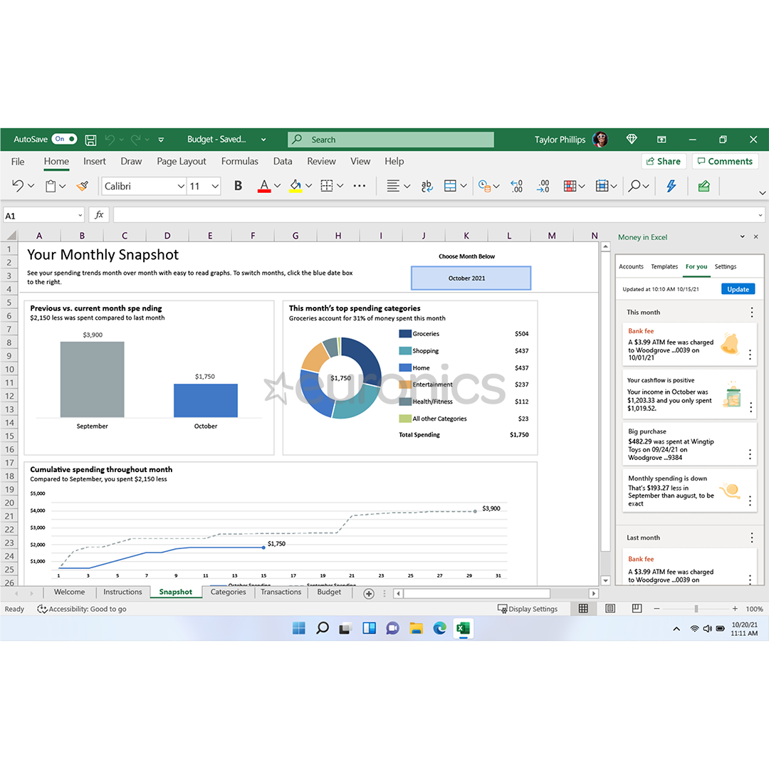Click the Increase Decimal icon
Screen dimensions: 769x769
point(516,186)
